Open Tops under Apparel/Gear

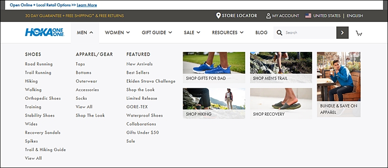point(80,64)
